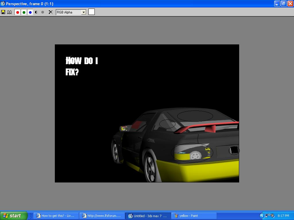Click the volume icon in system tray
Image resolution: width=294 pixels, height=220 pixels.
tap(272, 216)
